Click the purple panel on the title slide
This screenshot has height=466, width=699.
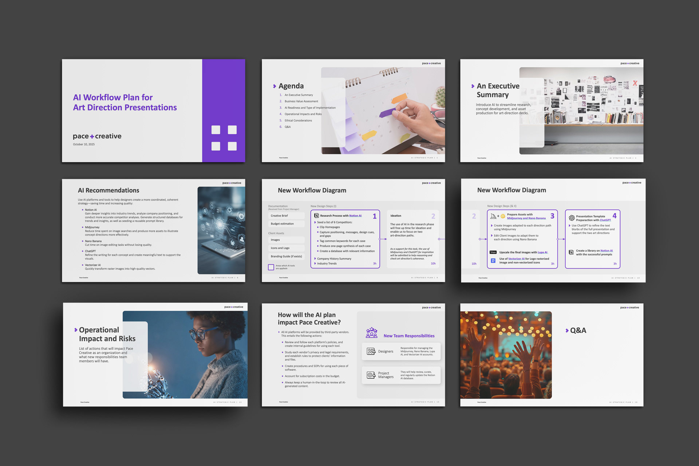(224, 95)
